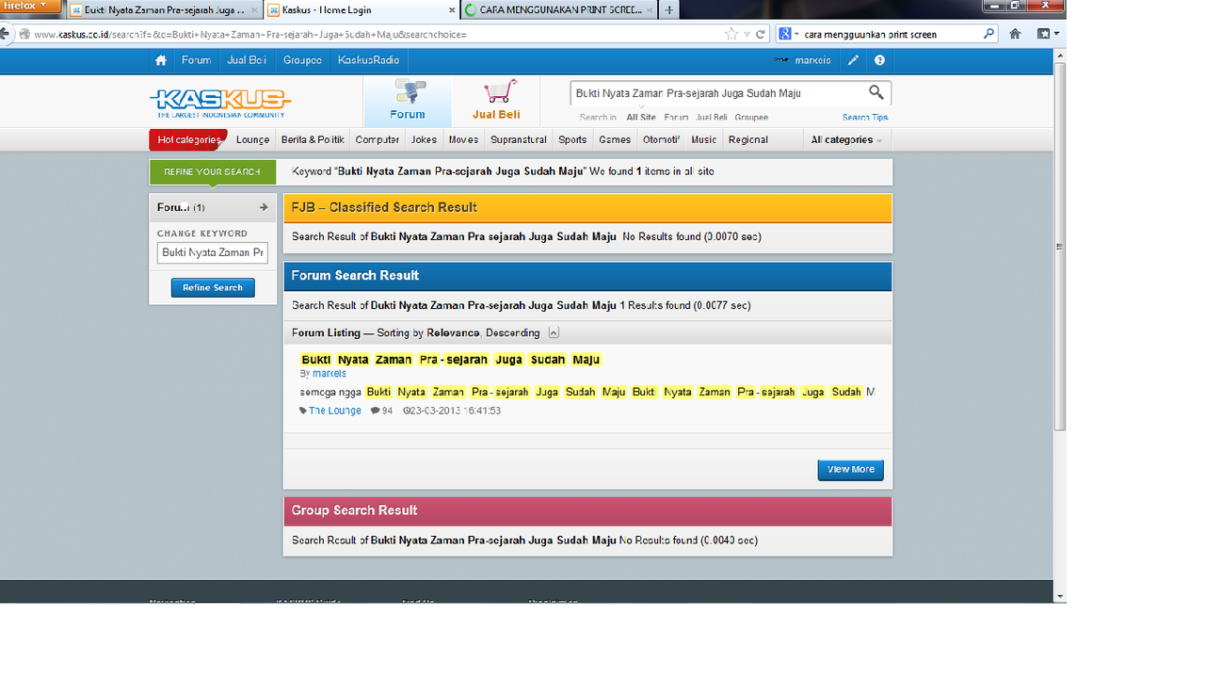Select the Jual Beli cart icon
Screen dimensions: 1205x678
click(x=496, y=101)
